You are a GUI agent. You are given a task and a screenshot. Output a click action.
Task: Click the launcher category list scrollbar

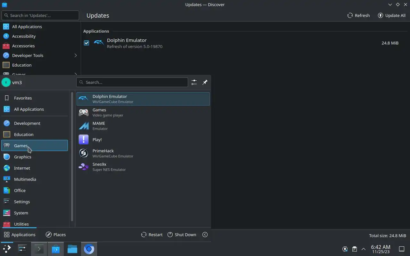click(x=72, y=157)
